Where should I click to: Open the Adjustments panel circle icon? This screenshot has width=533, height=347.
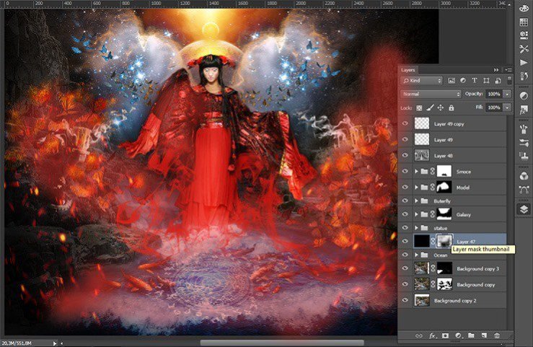pyautogui.click(x=524, y=96)
